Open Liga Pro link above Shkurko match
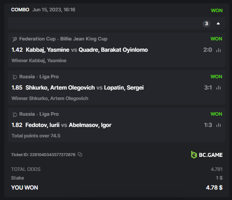 point(49,77)
